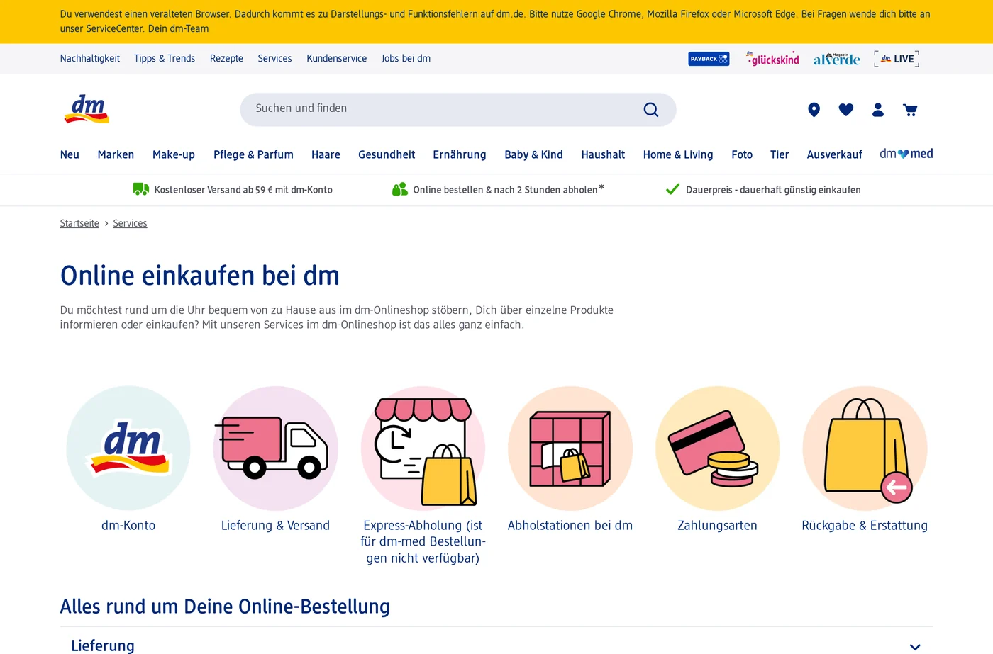
Task: Click Dauerpreis dauerhaft günstig text
Action: (773, 190)
